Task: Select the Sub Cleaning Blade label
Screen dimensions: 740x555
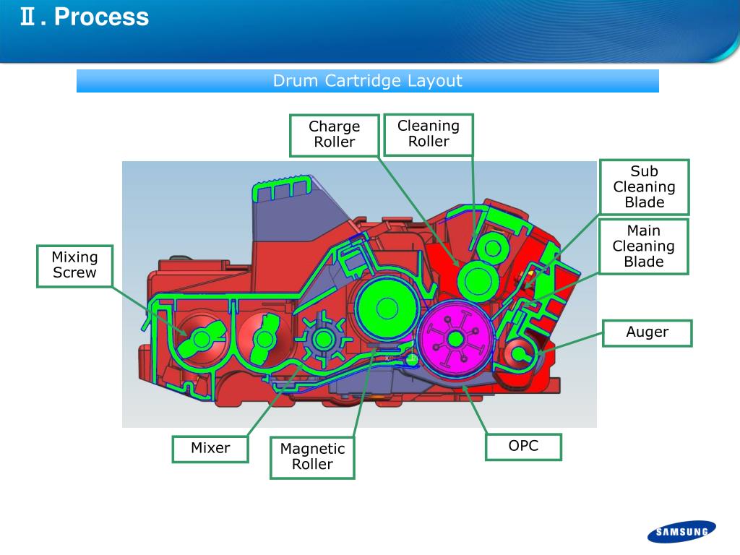Action: pyautogui.click(x=644, y=187)
